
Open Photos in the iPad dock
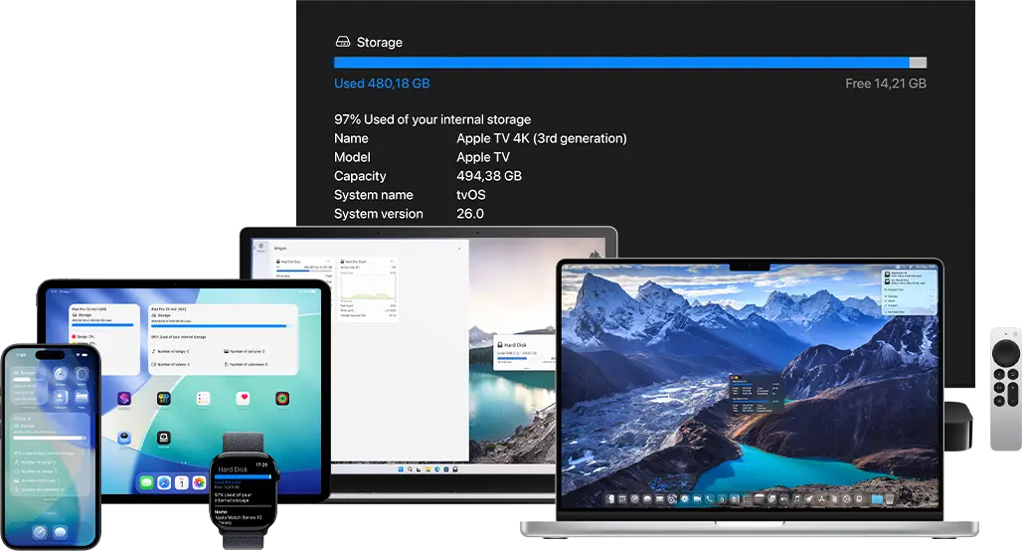pyautogui.click(x=199, y=482)
